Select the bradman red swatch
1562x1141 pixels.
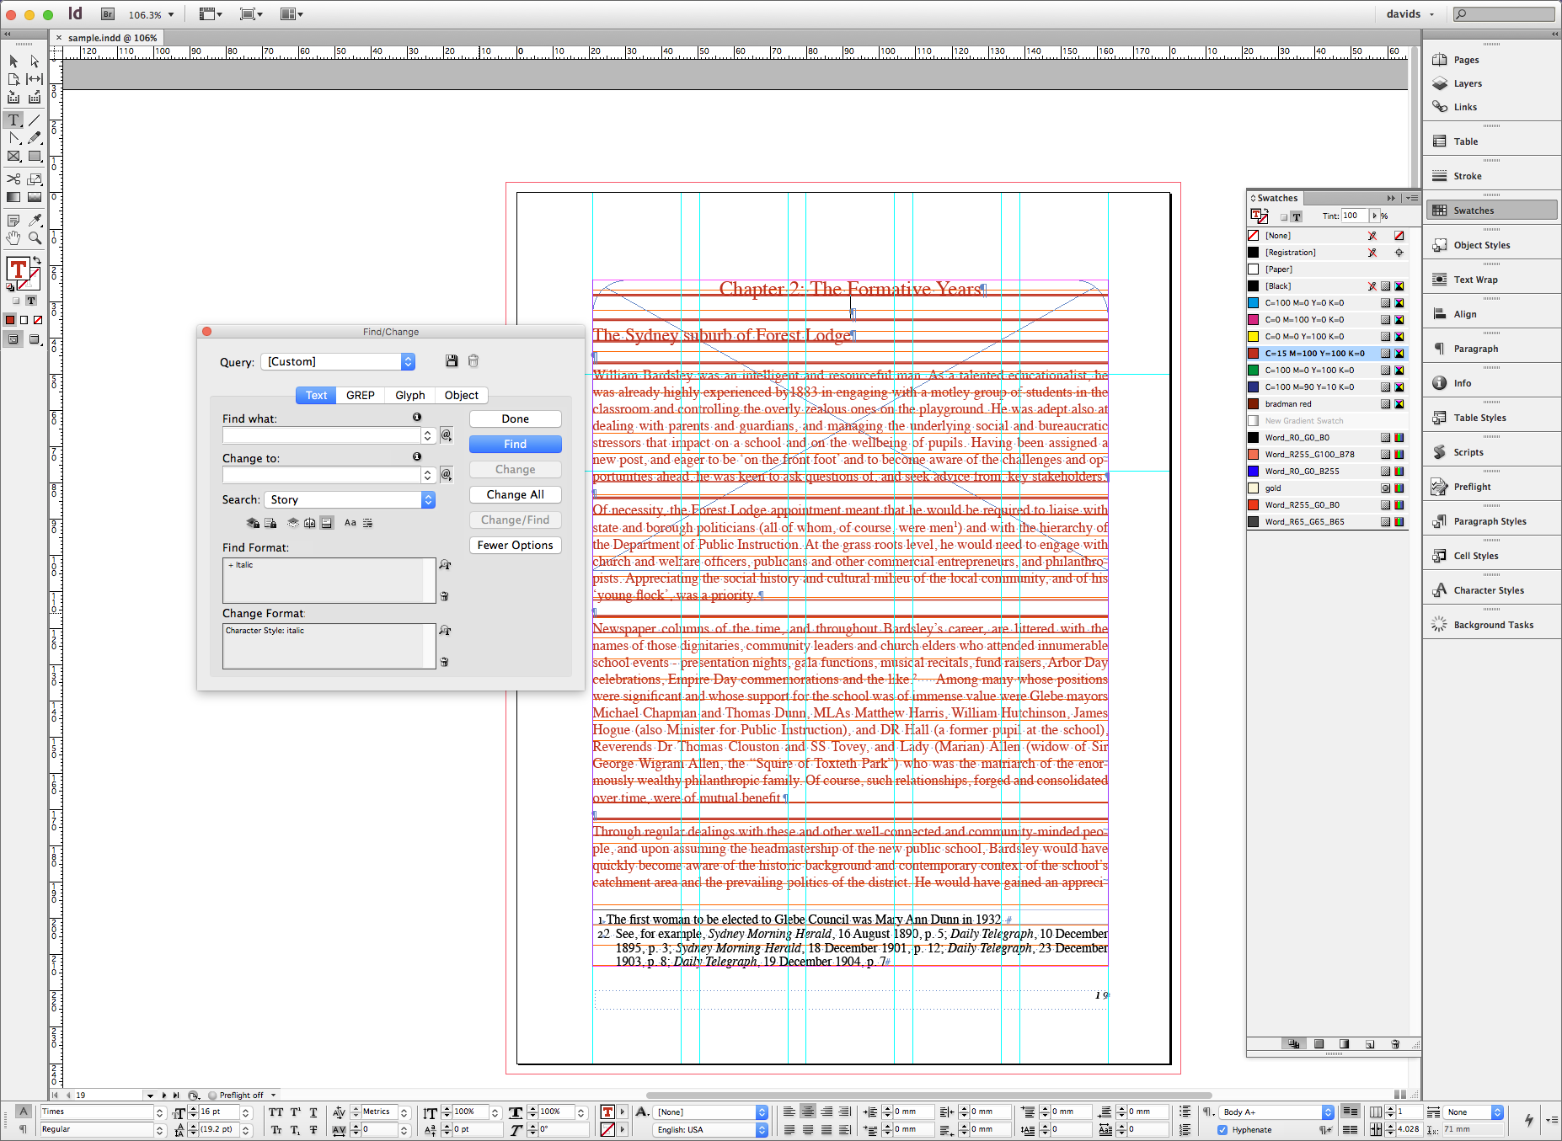[1288, 404]
